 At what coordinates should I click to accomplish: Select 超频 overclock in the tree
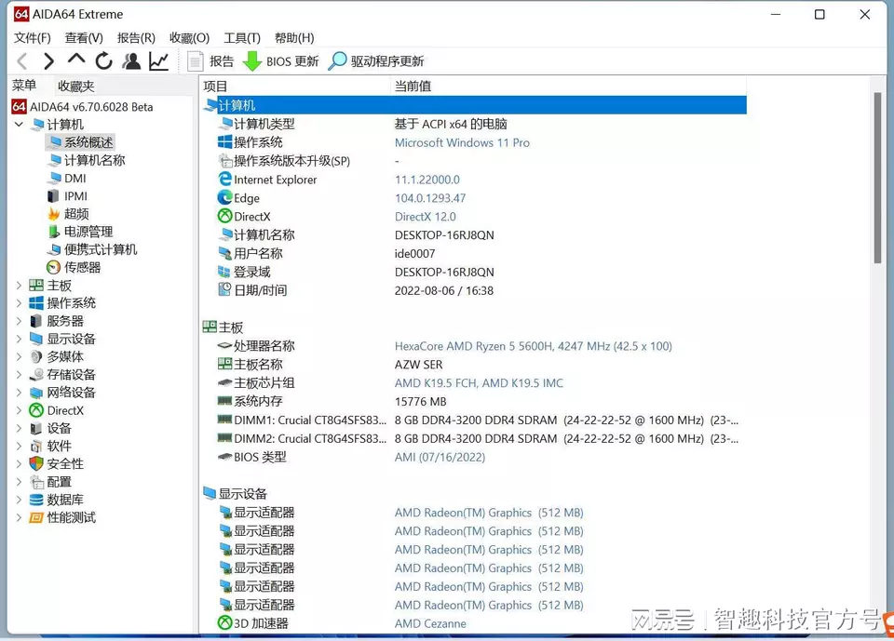tap(68, 214)
